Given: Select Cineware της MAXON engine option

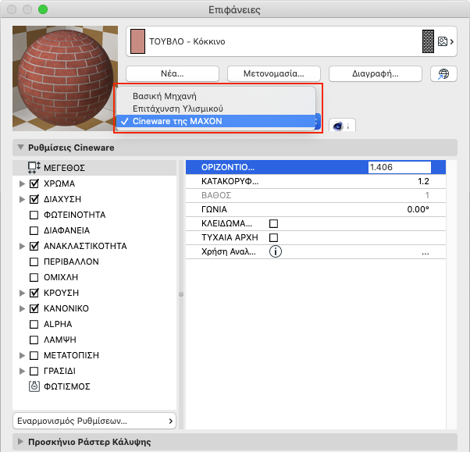Looking at the screenshot, I should pos(215,121).
